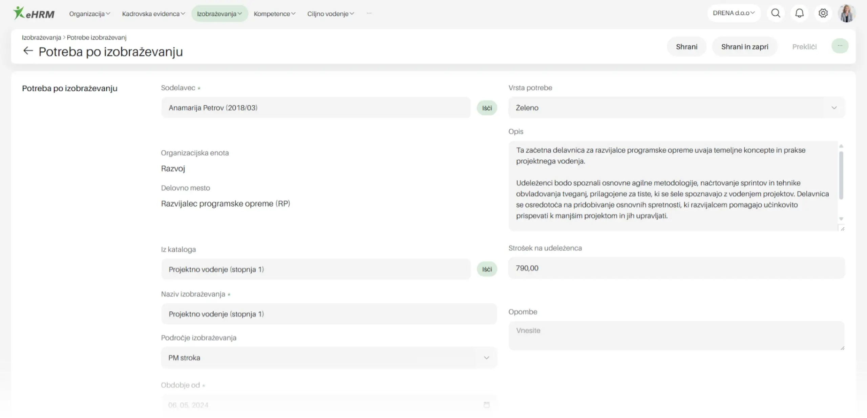
Task: Open the DRENA d.o.o company selector
Action: pyautogui.click(x=734, y=13)
